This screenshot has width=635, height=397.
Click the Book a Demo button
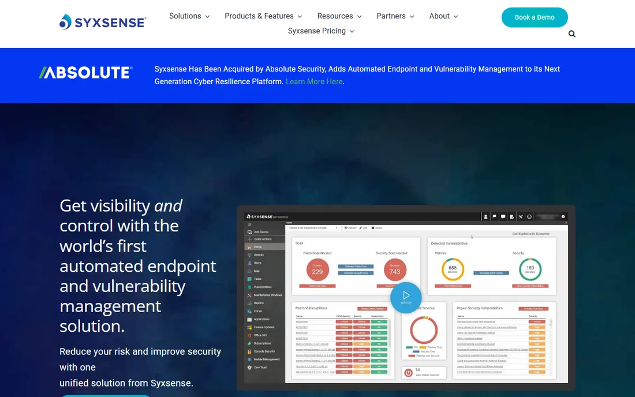[535, 17]
